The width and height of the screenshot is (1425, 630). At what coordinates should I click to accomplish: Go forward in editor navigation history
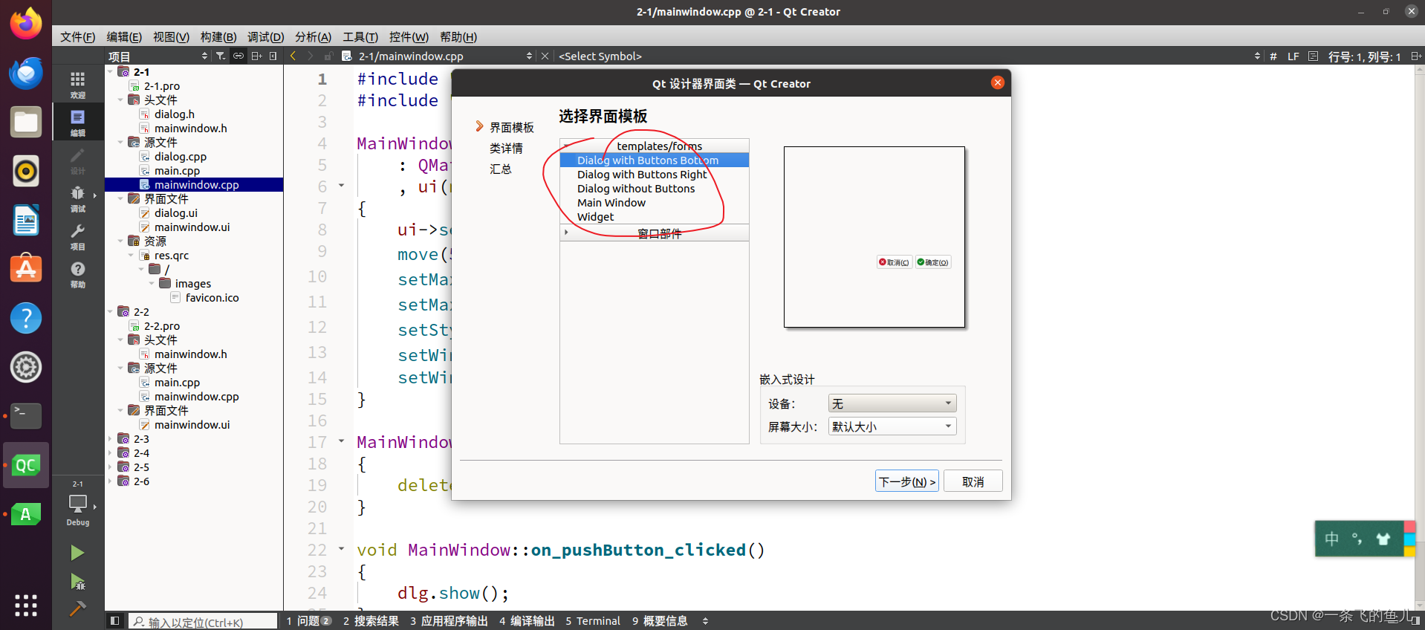click(x=311, y=56)
